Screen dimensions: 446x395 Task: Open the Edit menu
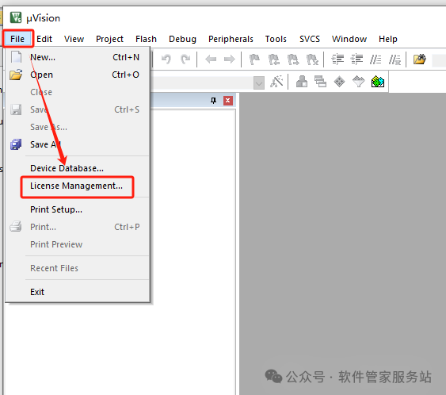[x=44, y=39]
